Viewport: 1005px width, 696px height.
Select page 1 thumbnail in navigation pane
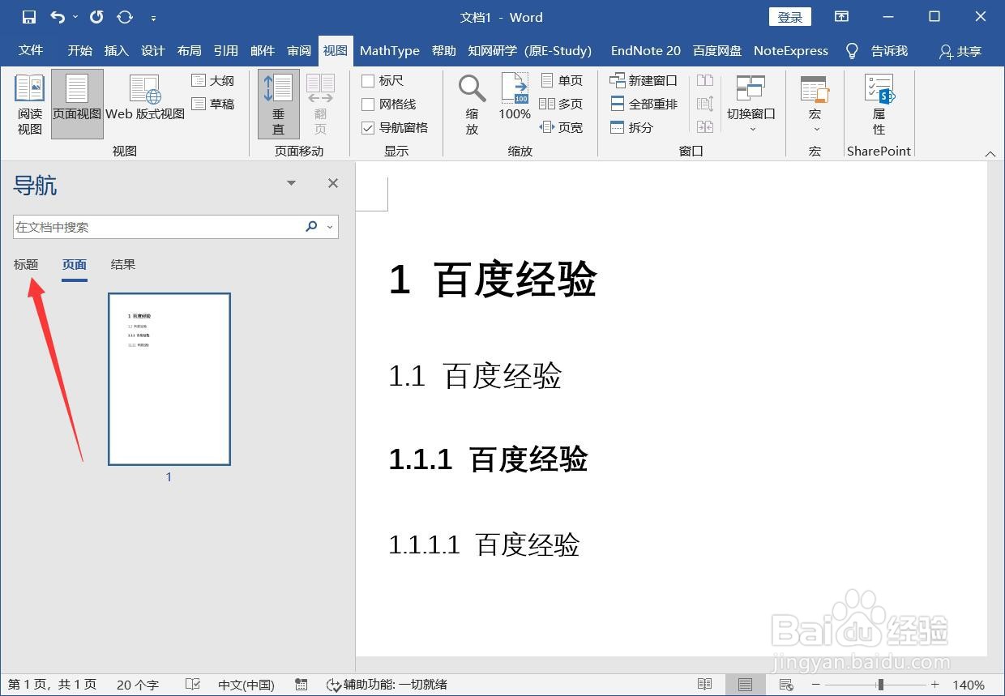coord(169,378)
